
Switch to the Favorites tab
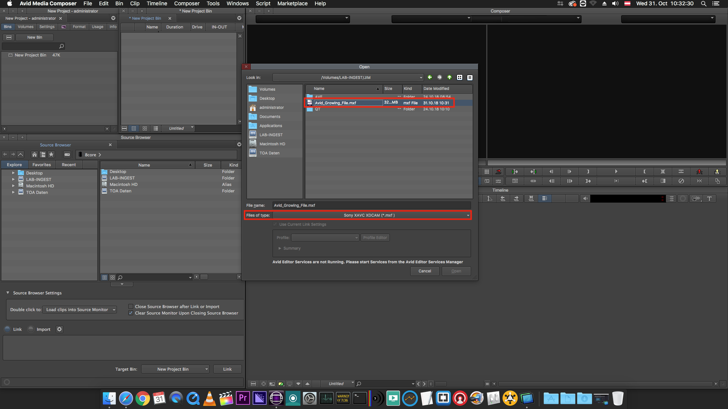(x=42, y=165)
